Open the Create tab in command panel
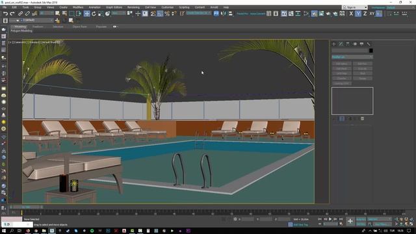This screenshot has width=416, height=234. [333, 44]
